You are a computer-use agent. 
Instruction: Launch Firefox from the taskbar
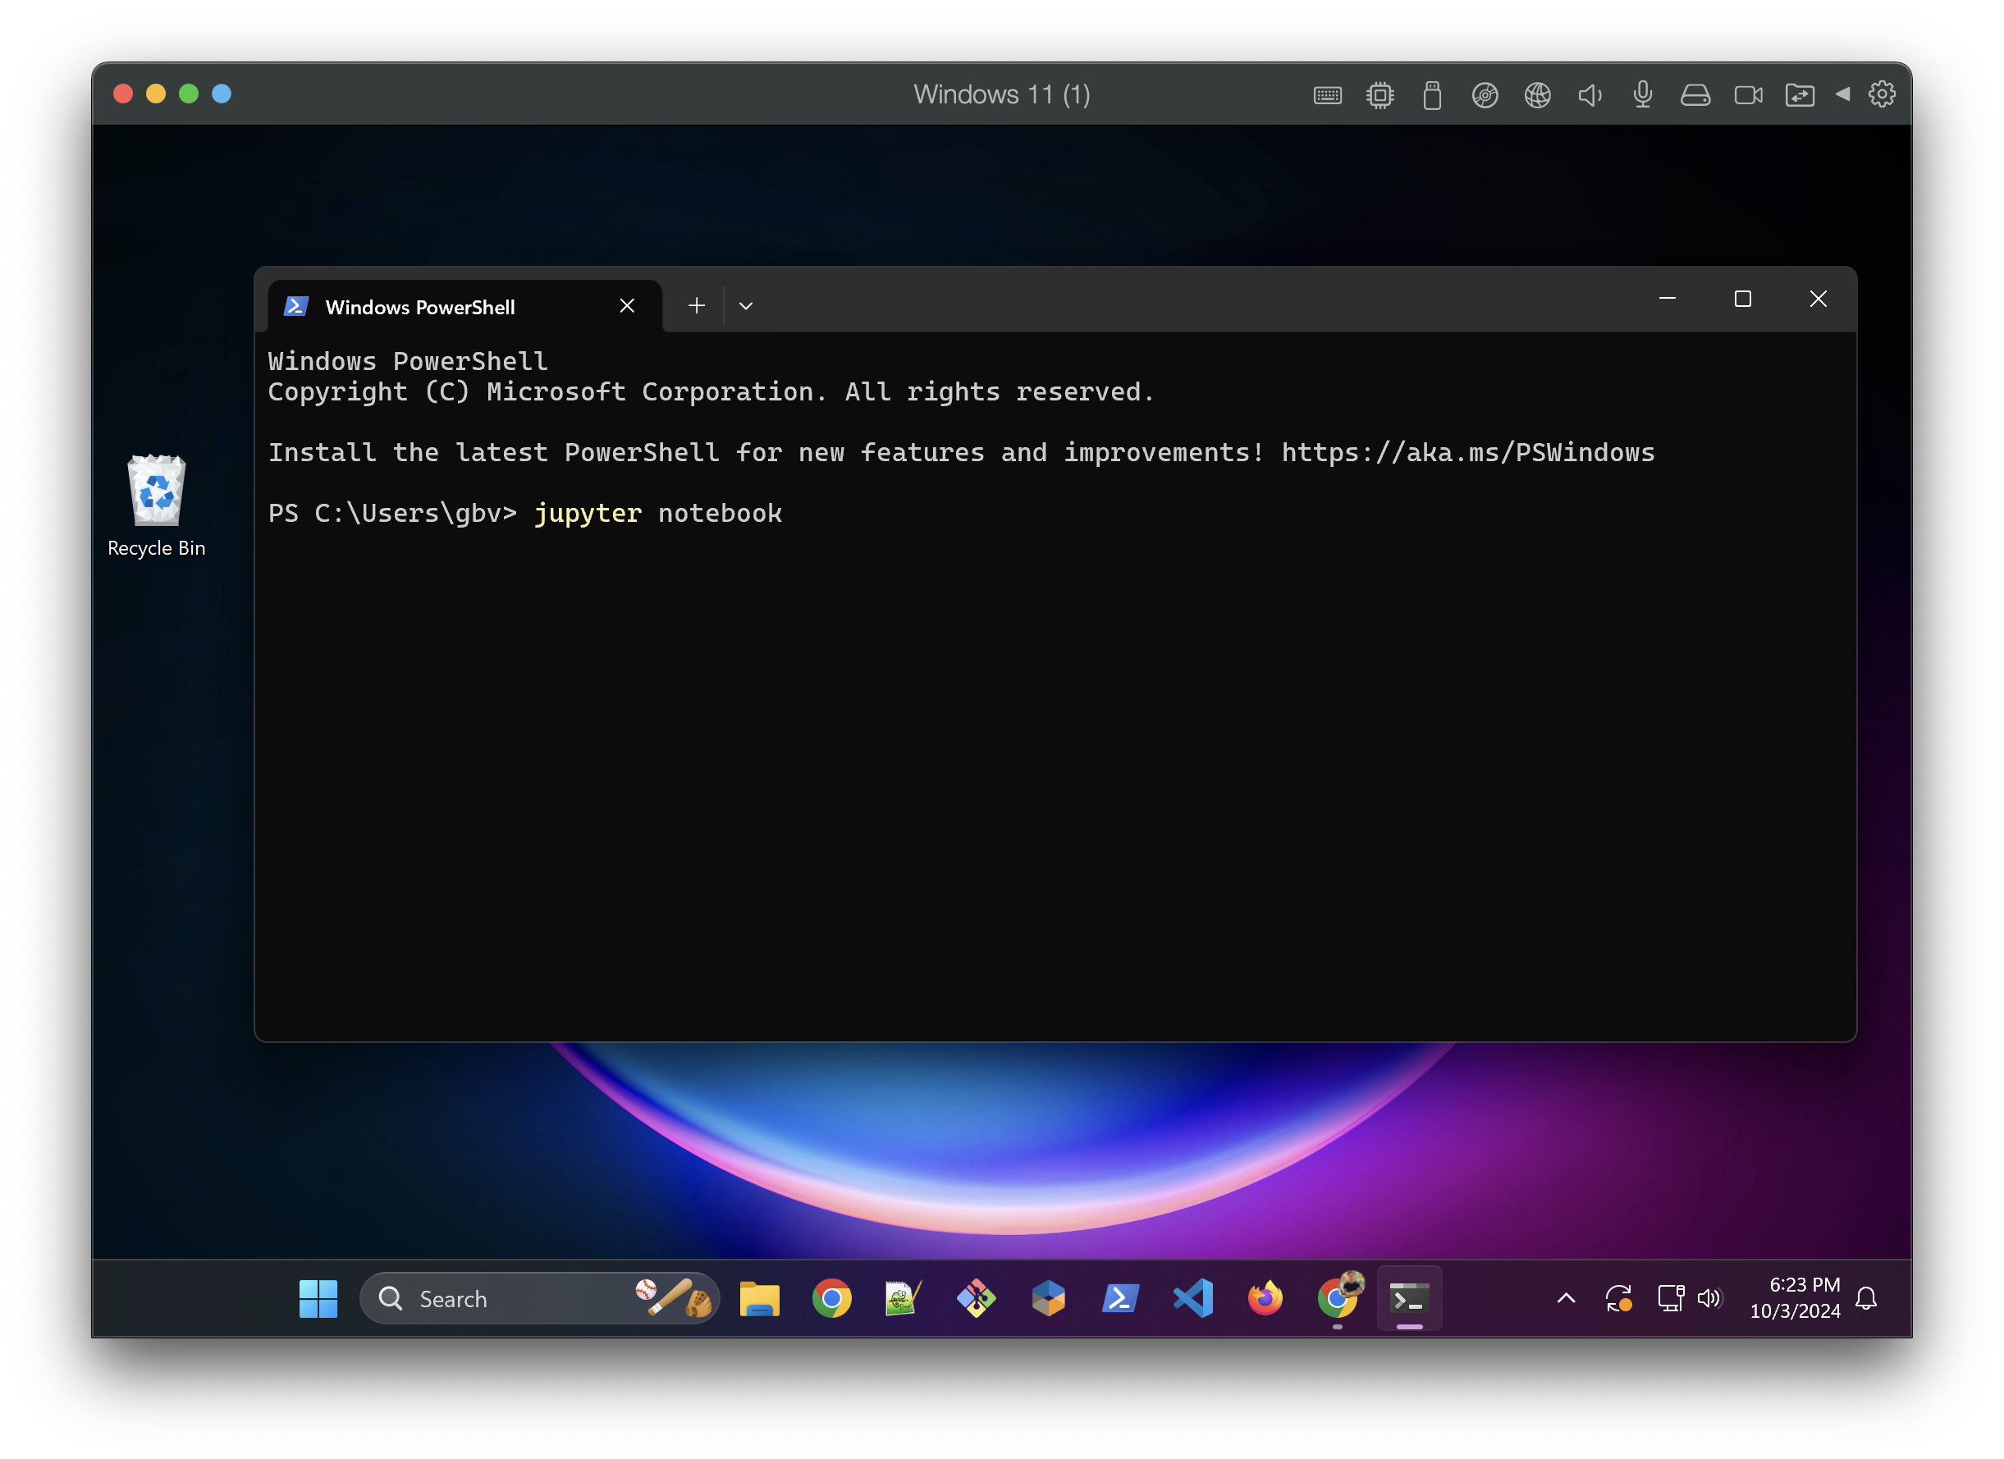pos(1265,1298)
